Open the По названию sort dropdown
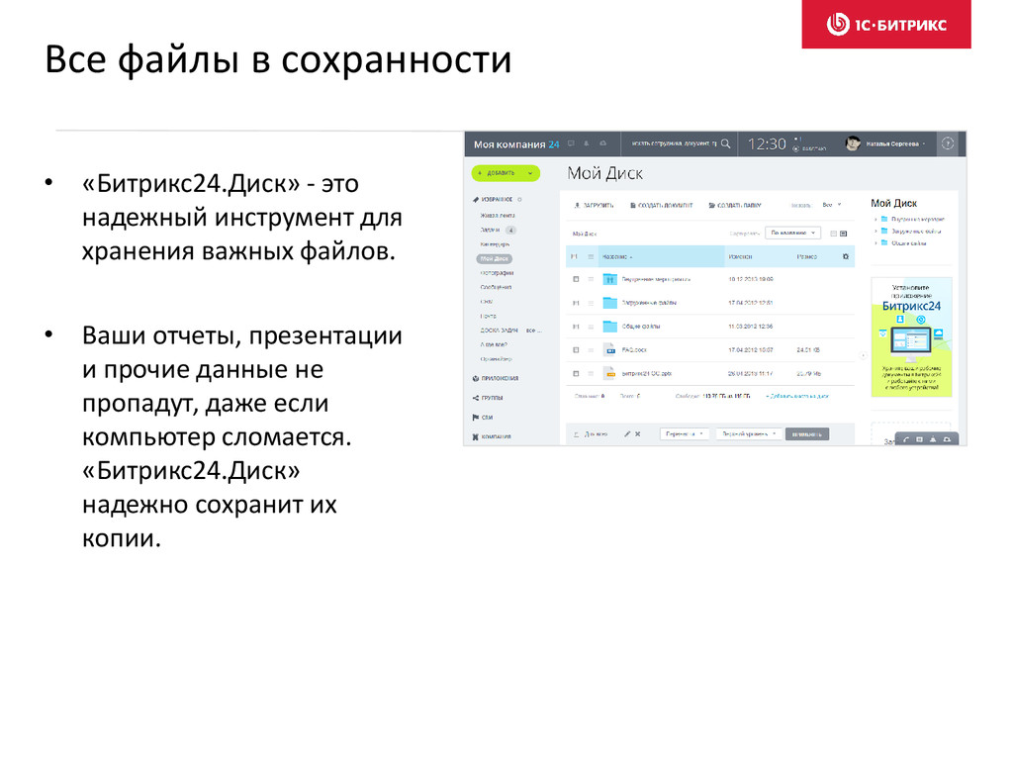 792,233
